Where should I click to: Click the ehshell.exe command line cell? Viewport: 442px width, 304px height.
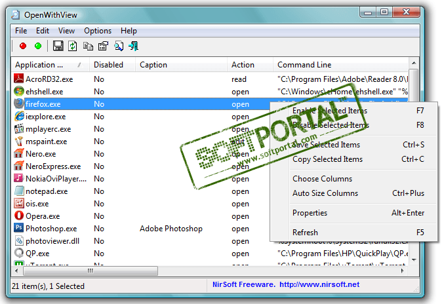(342, 92)
